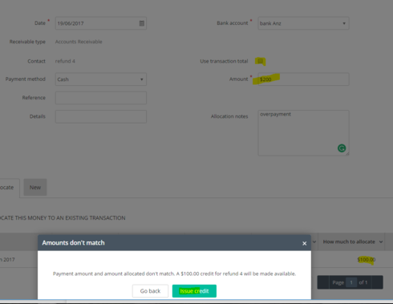Select the Allocate tab
Viewport: 393px width, 304px height.
click(x=8, y=188)
